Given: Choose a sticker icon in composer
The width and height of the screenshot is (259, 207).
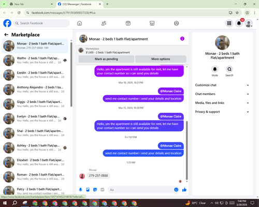Looking at the screenshot, I should point(95,190).
